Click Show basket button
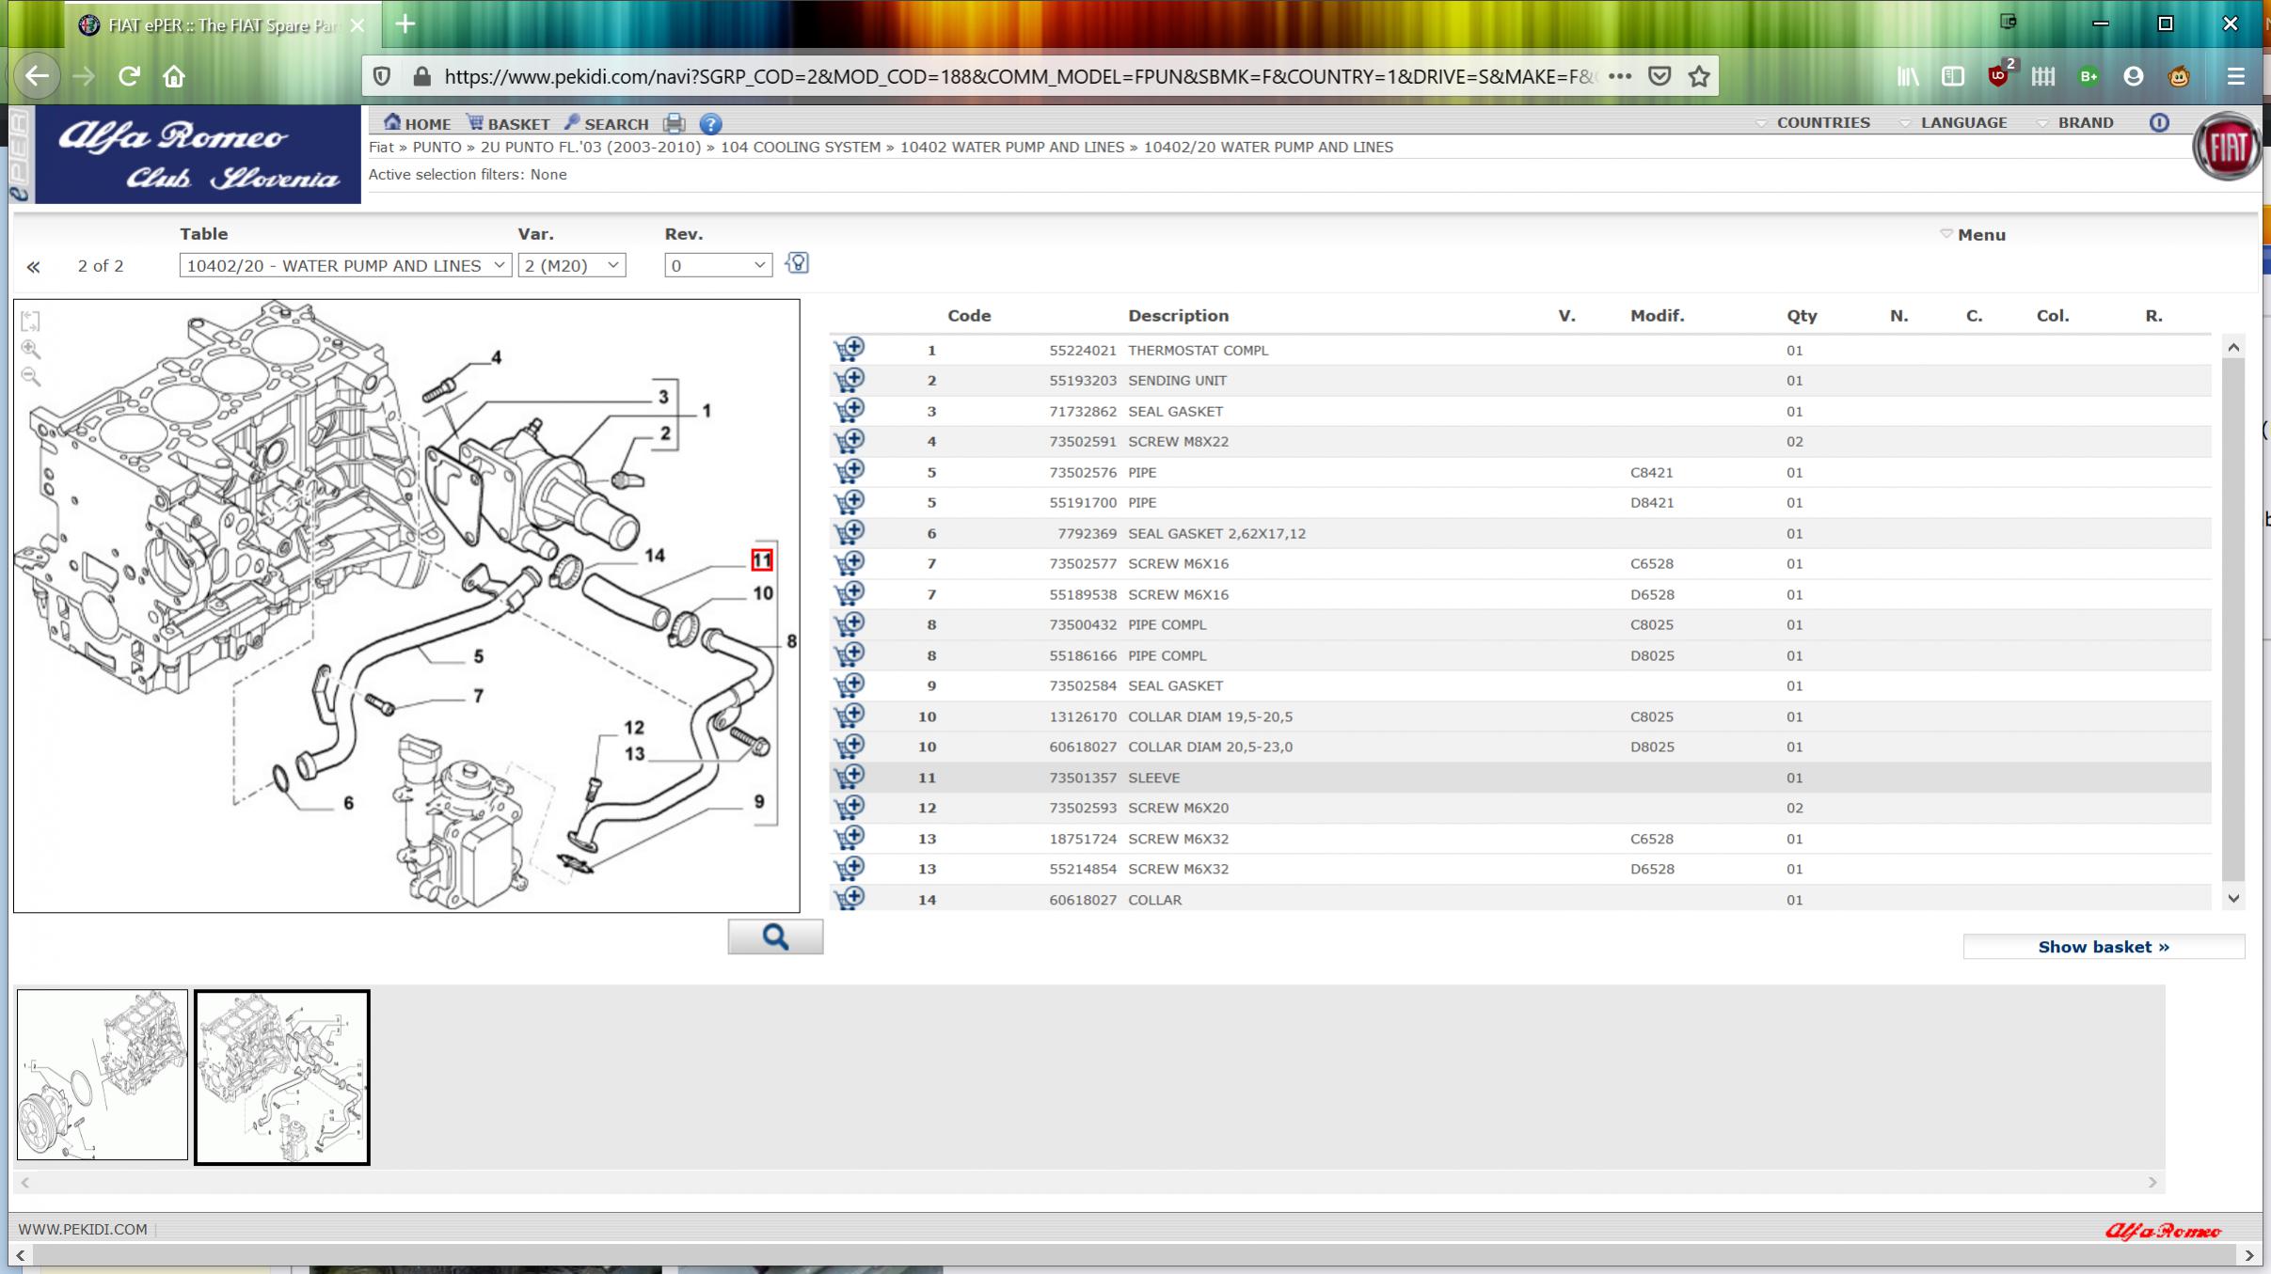This screenshot has height=1274, width=2271. (2104, 947)
